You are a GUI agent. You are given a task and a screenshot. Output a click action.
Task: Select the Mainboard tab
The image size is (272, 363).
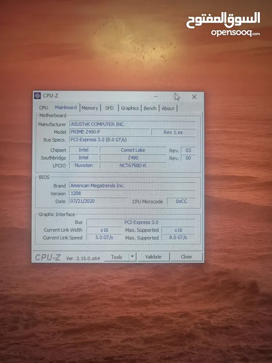(65, 107)
